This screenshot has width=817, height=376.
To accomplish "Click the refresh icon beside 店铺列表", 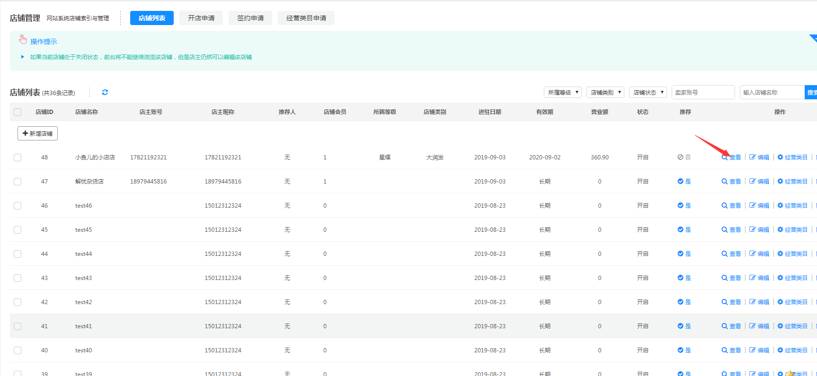I will coord(105,92).
